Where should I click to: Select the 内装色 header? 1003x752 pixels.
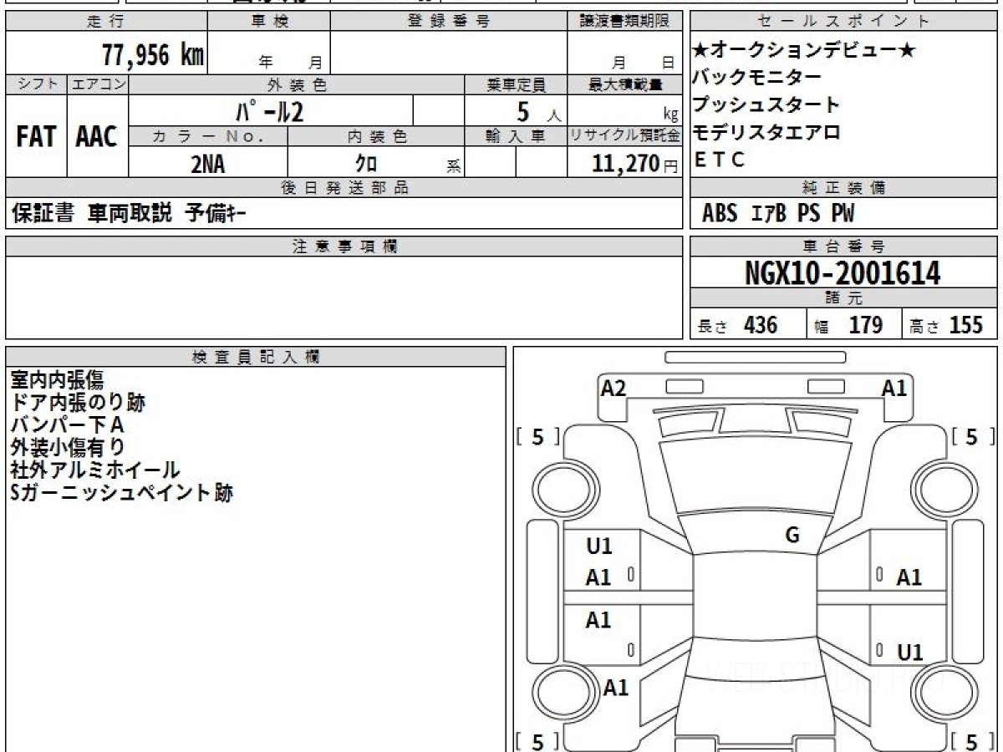[x=376, y=135]
